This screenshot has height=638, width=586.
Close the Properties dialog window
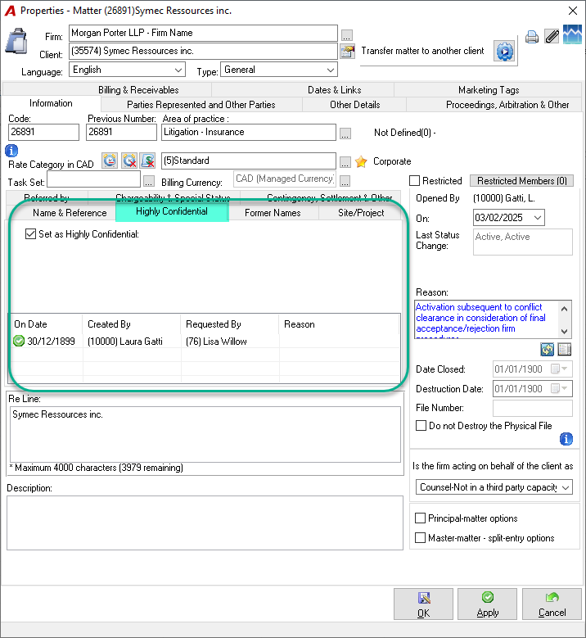[x=573, y=11]
